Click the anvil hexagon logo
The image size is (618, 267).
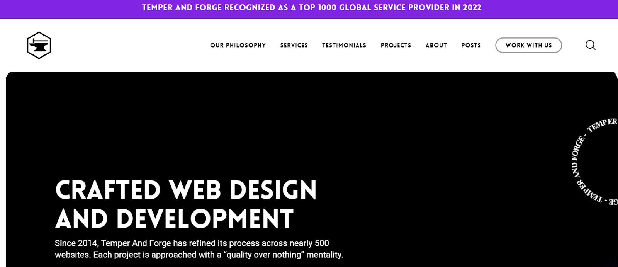(x=39, y=45)
